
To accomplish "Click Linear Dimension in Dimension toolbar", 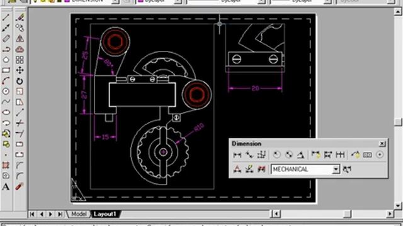I will [237, 155].
